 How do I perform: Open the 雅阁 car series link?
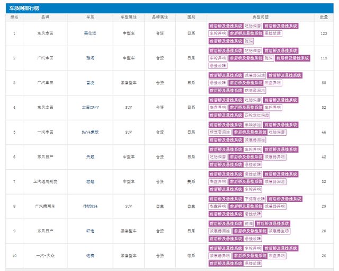(x=90, y=58)
